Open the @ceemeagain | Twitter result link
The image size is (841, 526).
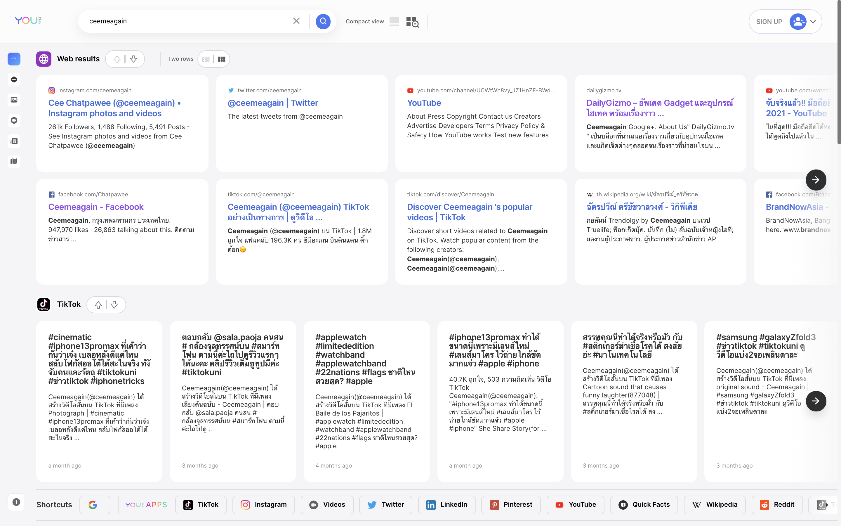click(273, 103)
